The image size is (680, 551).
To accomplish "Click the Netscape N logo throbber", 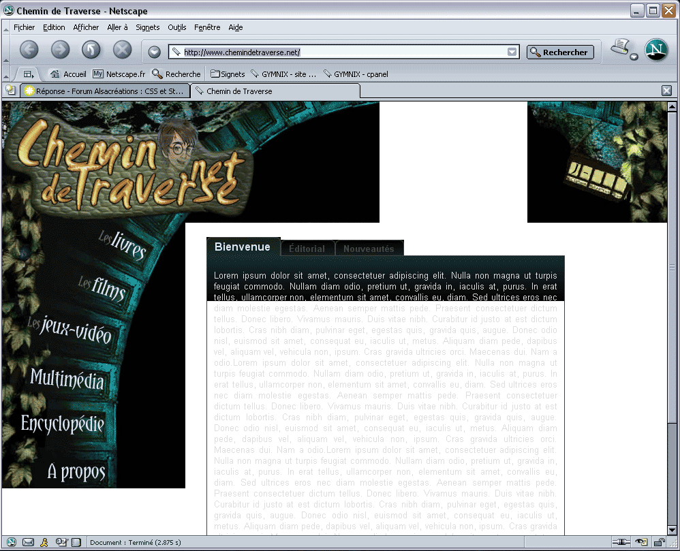I will click(656, 50).
